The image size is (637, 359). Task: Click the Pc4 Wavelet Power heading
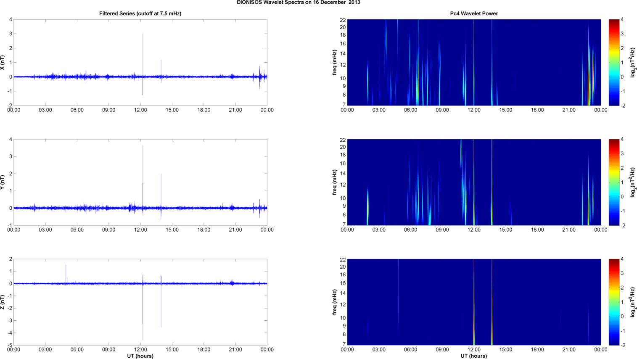pos(473,13)
